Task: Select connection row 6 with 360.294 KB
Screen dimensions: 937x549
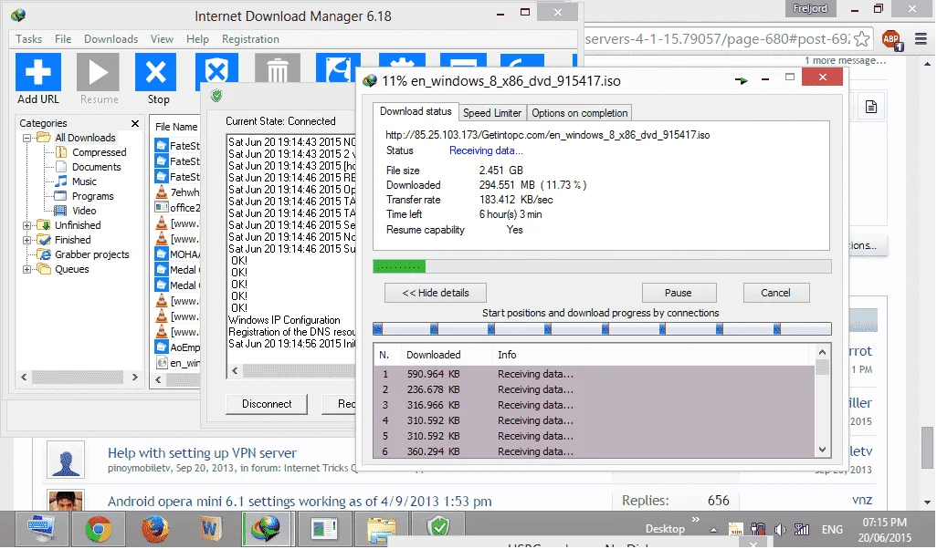Action: (594, 451)
